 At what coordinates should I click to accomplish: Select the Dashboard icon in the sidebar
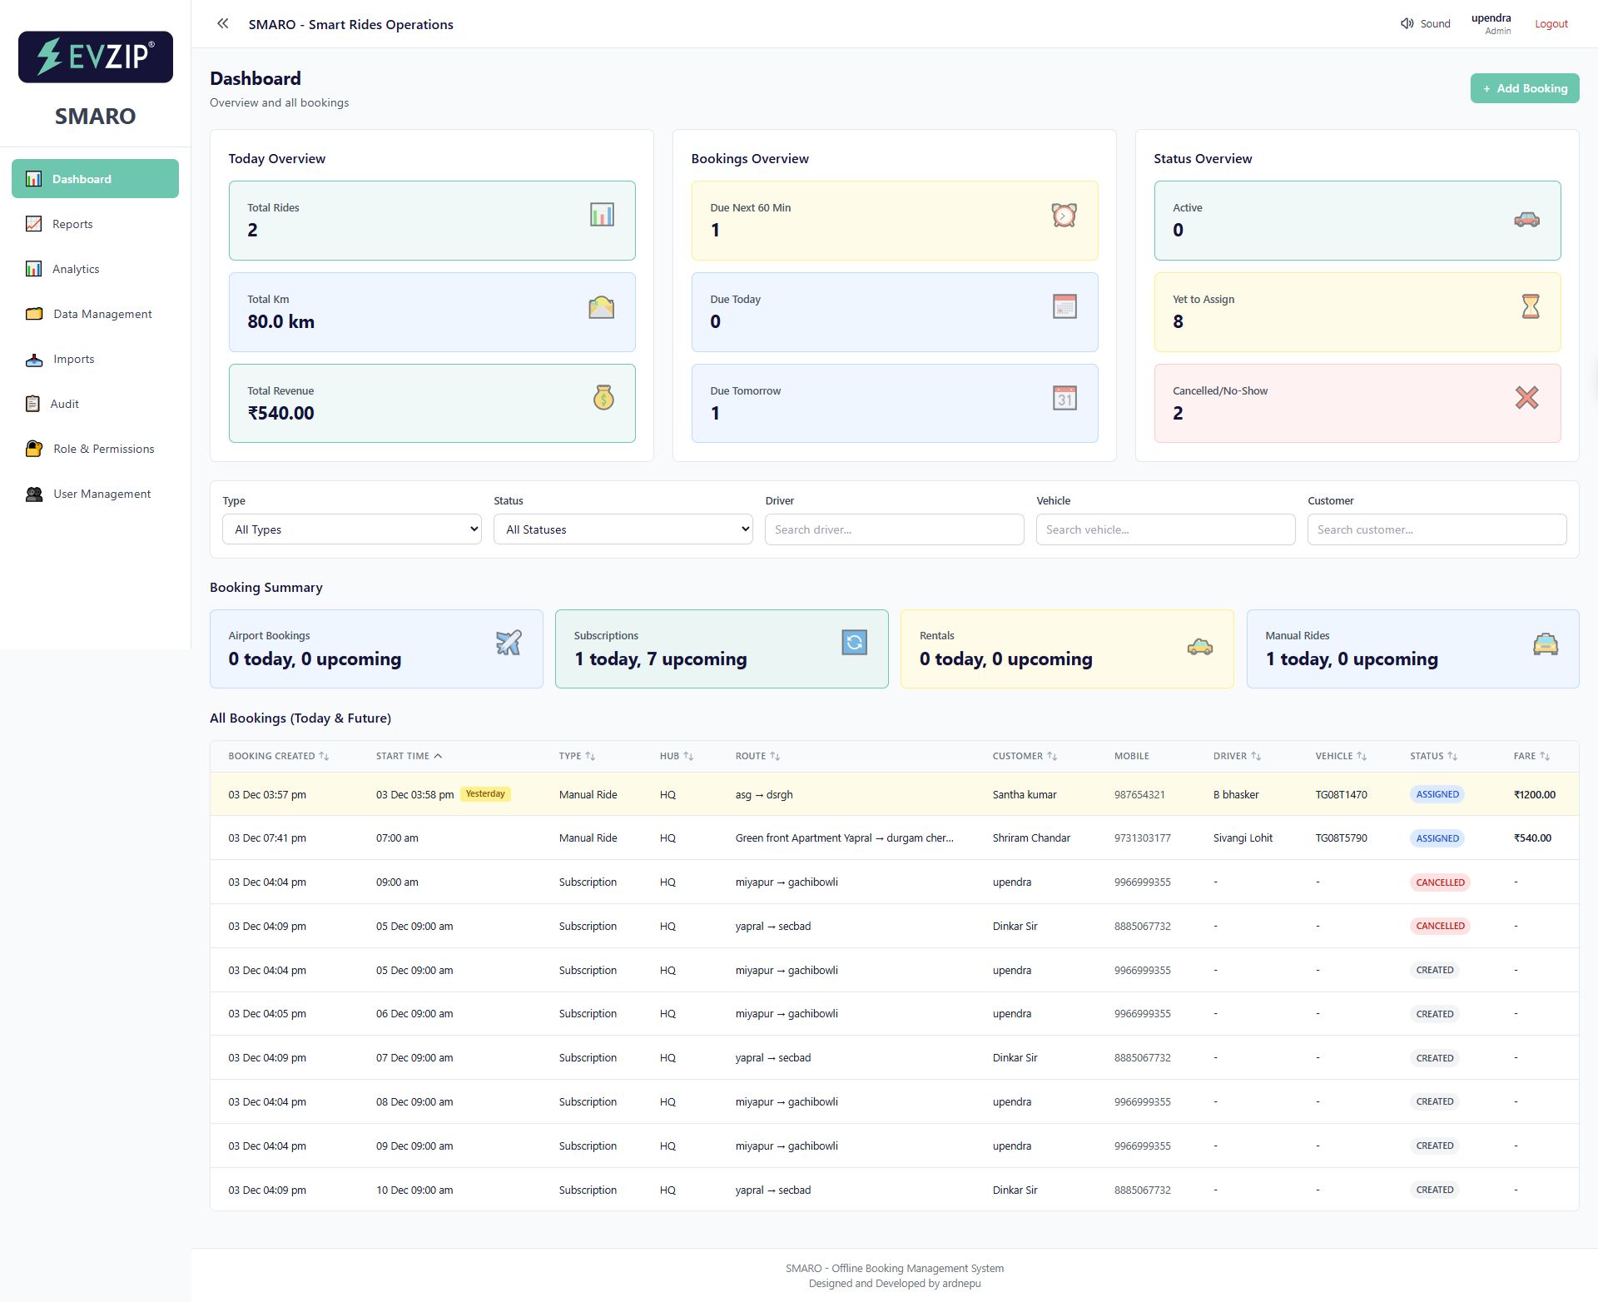pos(32,178)
